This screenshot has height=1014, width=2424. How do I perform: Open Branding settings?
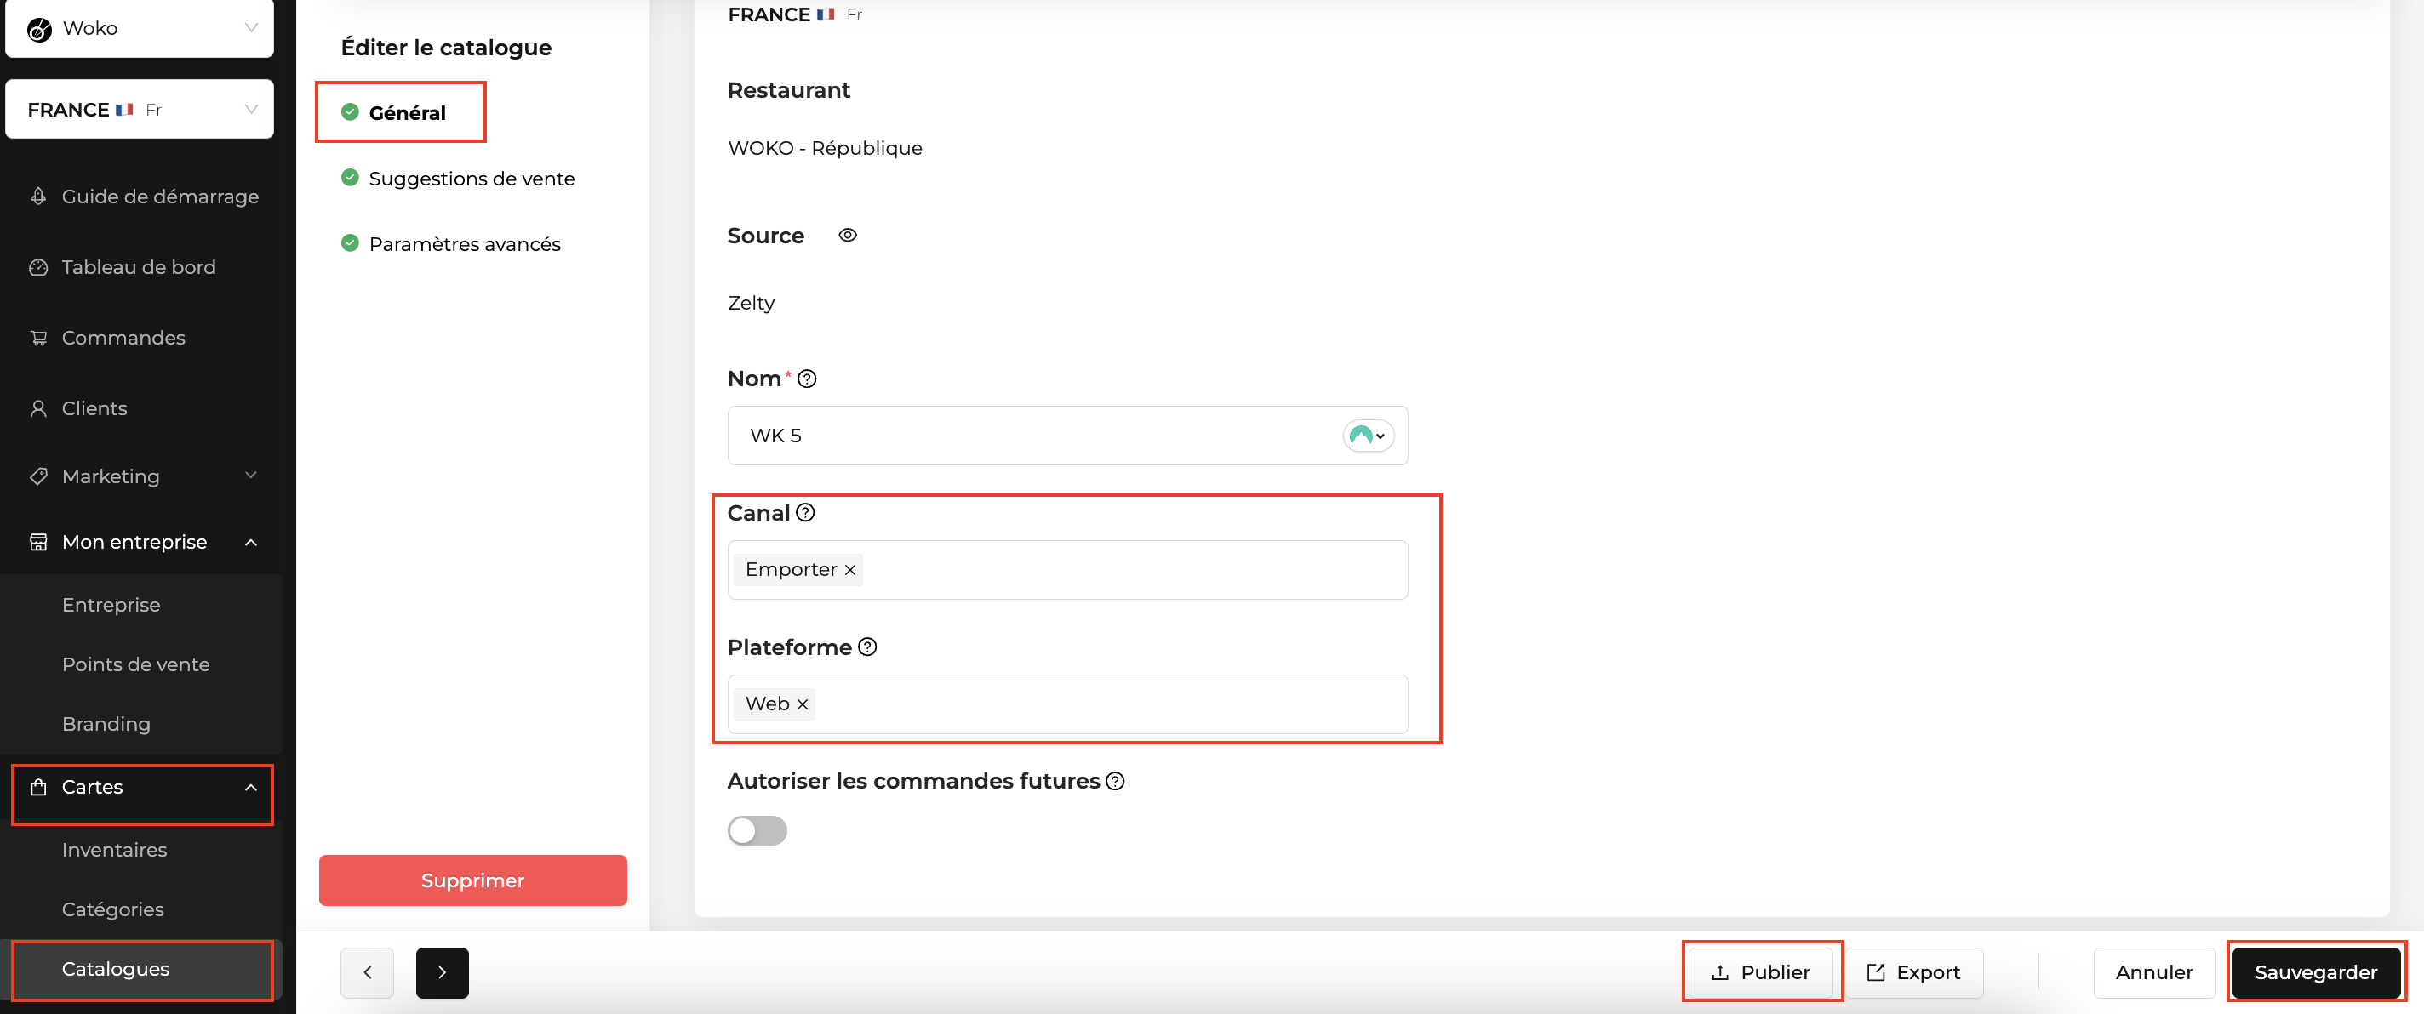pos(106,723)
